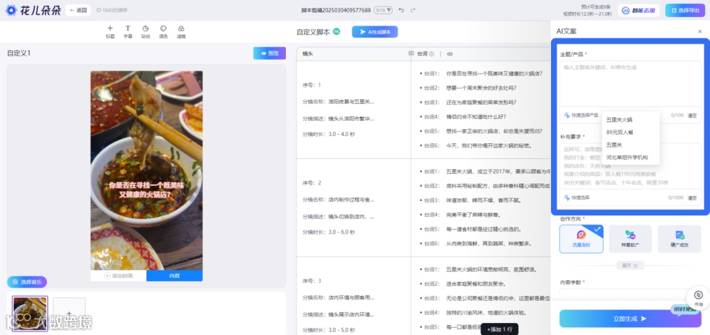Click the help icon next to 台词
Screen dimensions: 710x335
431,54
